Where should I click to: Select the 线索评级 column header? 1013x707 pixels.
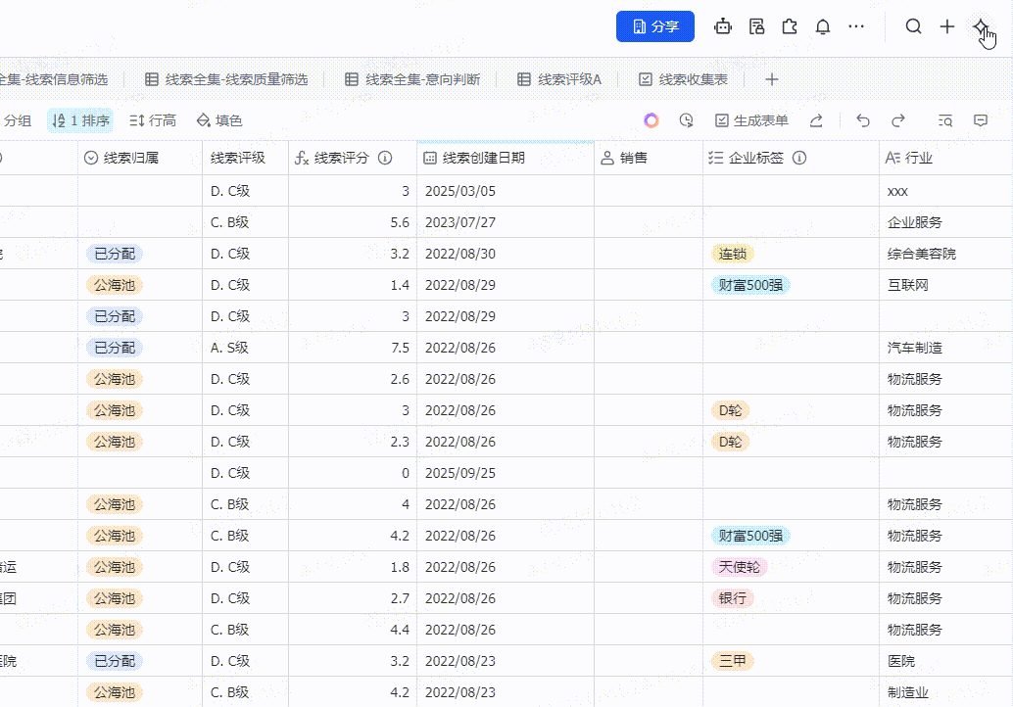click(x=246, y=159)
